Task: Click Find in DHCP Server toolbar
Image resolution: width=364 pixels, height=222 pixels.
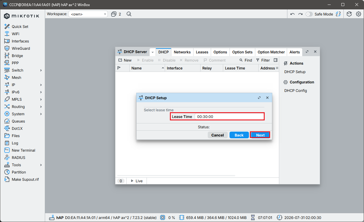Action: pos(246,60)
